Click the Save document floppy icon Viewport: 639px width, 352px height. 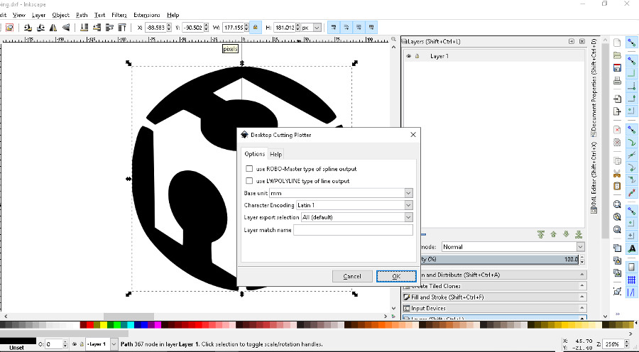[617, 68]
